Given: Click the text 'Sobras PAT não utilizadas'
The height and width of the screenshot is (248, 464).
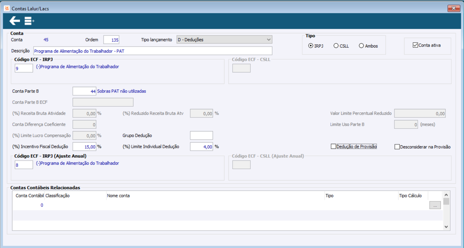Looking at the screenshot, I should [122, 91].
